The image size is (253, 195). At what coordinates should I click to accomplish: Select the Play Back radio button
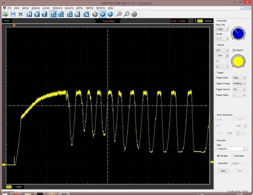pos(233,155)
